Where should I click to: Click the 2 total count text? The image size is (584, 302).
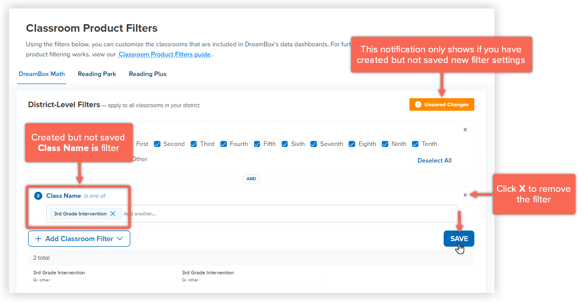click(x=41, y=258)
